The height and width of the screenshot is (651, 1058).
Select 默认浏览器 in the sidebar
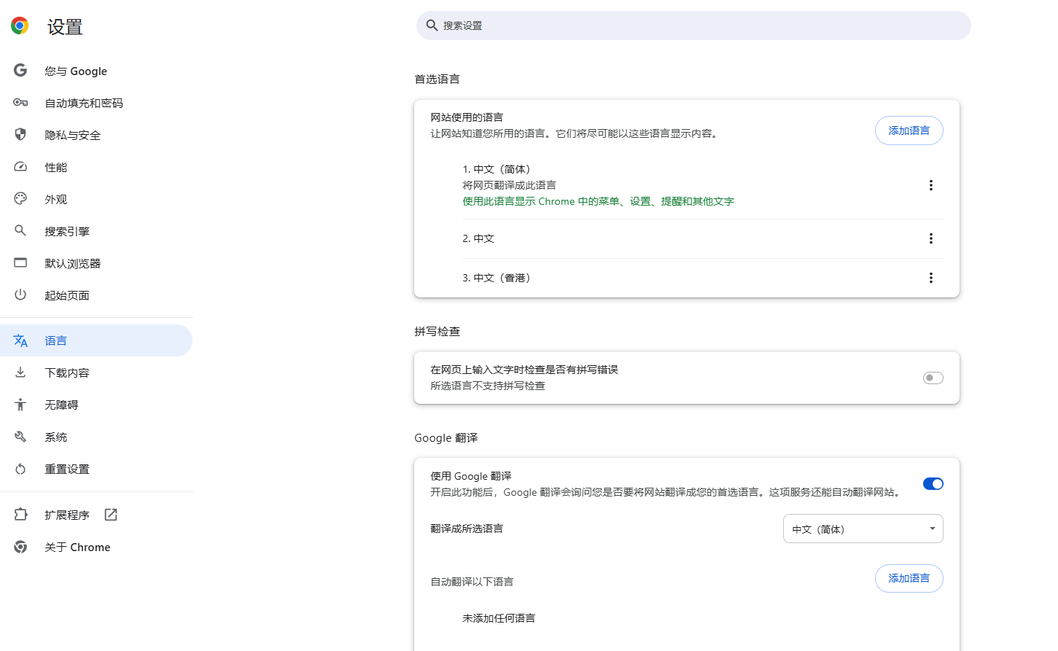[x=96, y=263]
